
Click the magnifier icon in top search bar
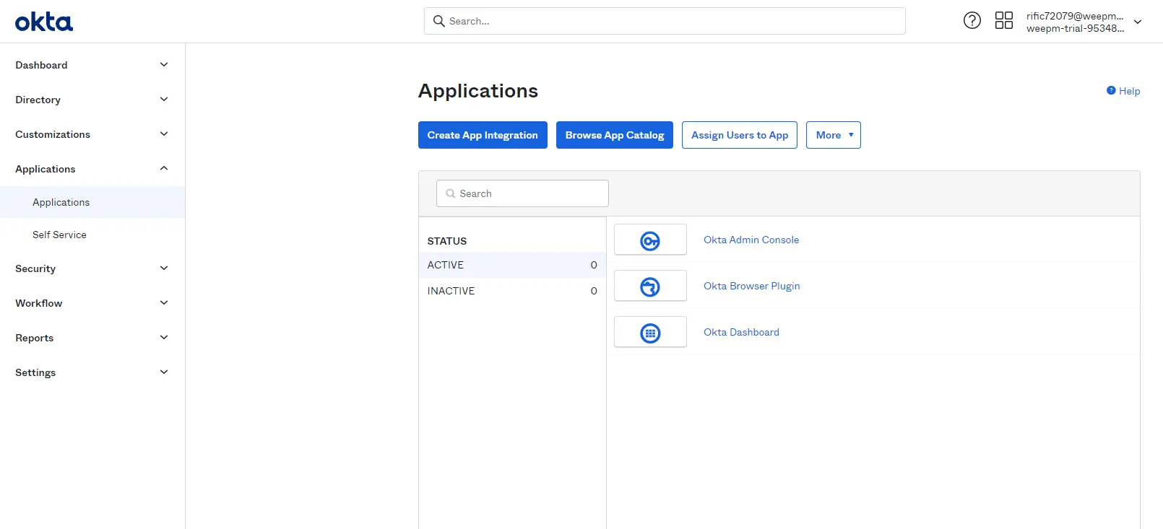[438, 21]
